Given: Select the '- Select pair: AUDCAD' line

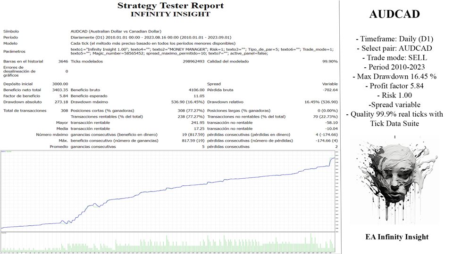Looking at the screenshot, I should 394,48.
